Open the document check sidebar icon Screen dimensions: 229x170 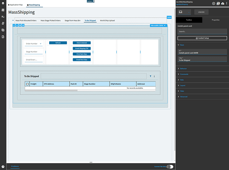click(3, 37)
